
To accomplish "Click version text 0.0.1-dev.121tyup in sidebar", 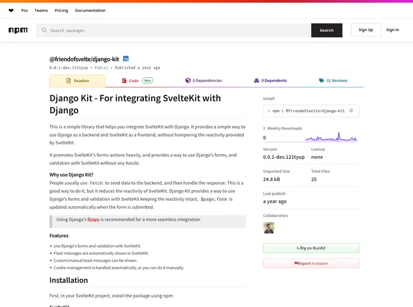I will (x=284, y=157).
